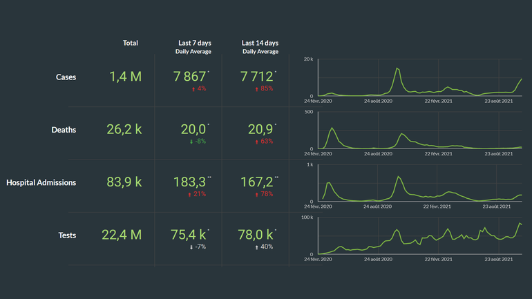Select the Last 7 days column header
The height and width of the screenshot is (299, 532).
click(193, 43)
